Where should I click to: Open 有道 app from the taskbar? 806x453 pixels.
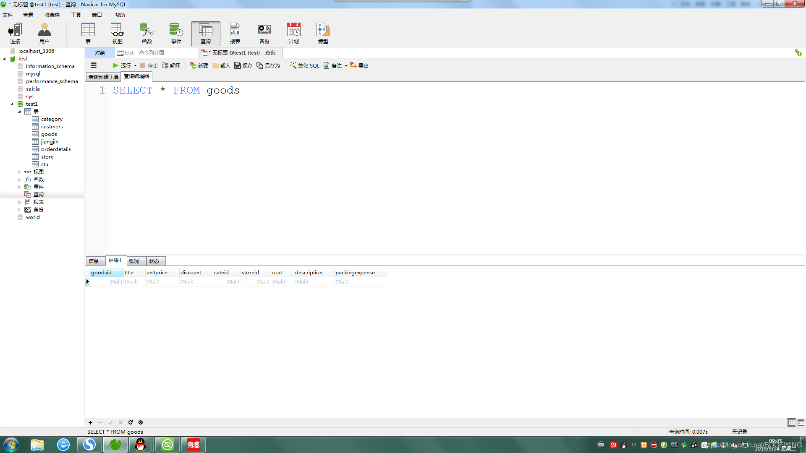click(x=194, y=445)
